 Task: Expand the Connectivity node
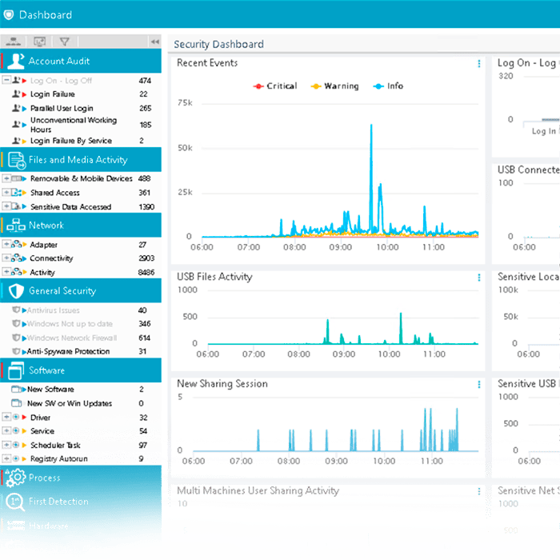tap(6, 258)
